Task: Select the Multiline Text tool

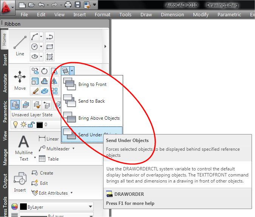Action: tap(24, 148)
